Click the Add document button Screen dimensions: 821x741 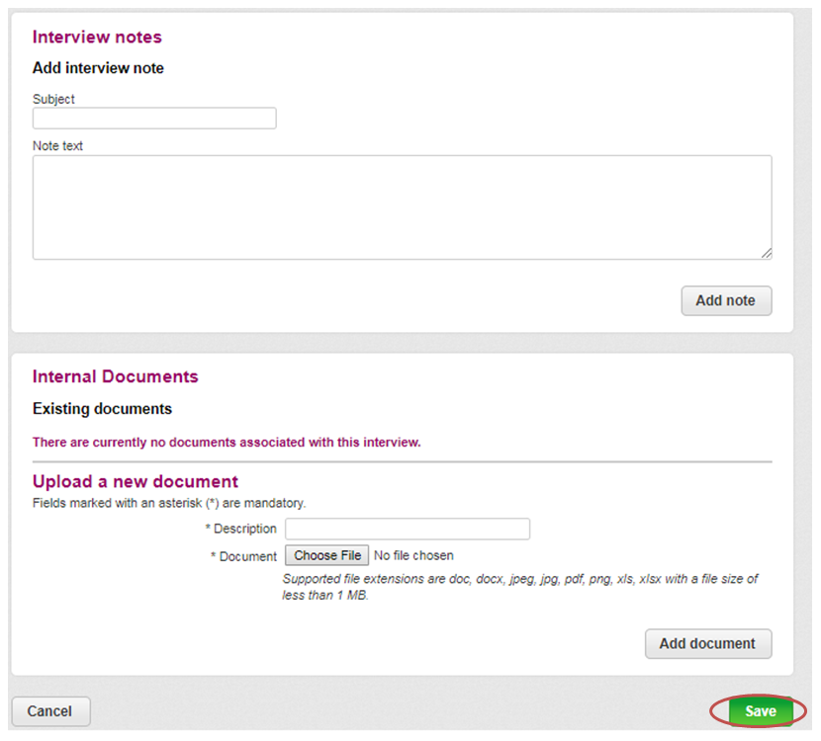tap(708, 644)
